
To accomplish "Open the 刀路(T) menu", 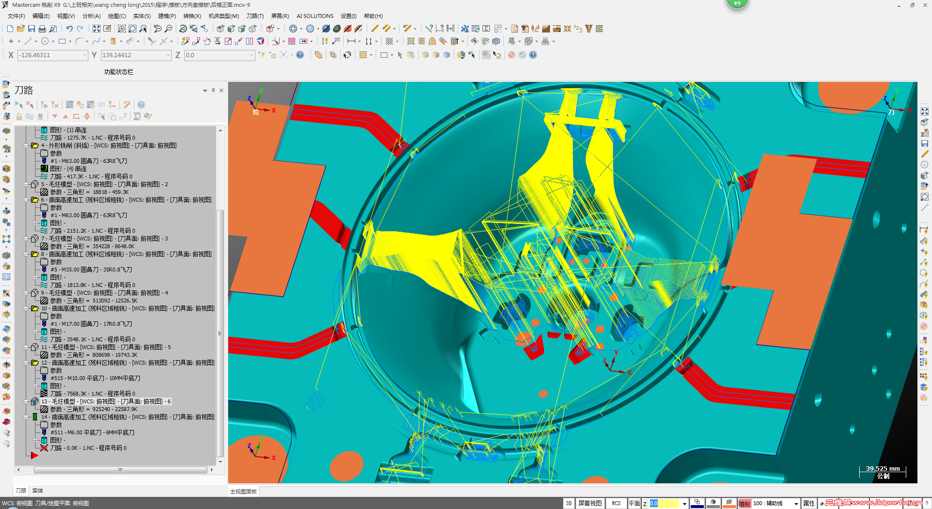I will click(255, 16).
